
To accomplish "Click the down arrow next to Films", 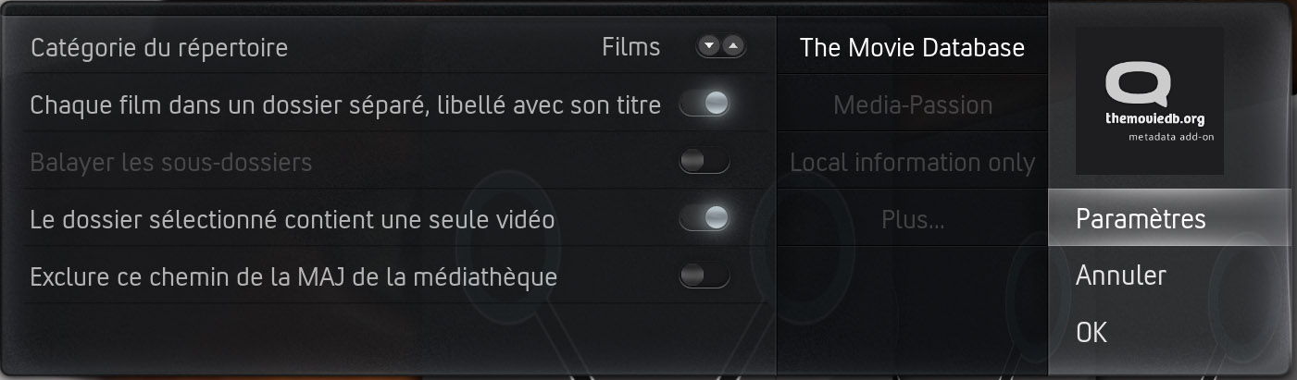I will click(710, 46).
